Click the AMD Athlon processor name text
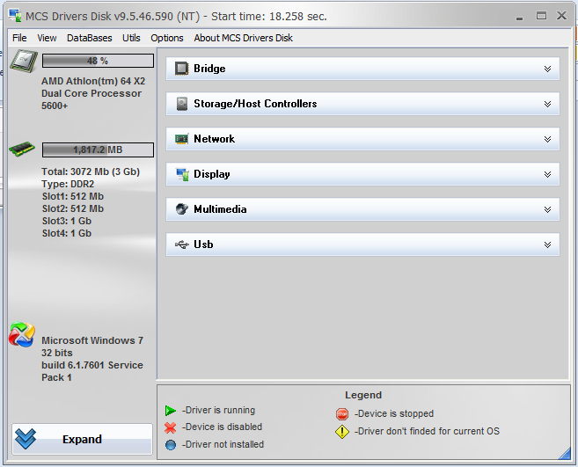The width and height of the screenshot is (578, 467). click(93, 93)
